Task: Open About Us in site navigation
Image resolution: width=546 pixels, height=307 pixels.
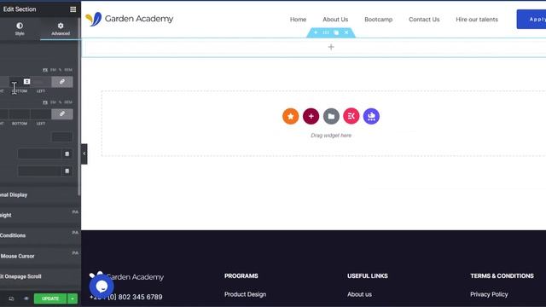Action: coord(335,20)
